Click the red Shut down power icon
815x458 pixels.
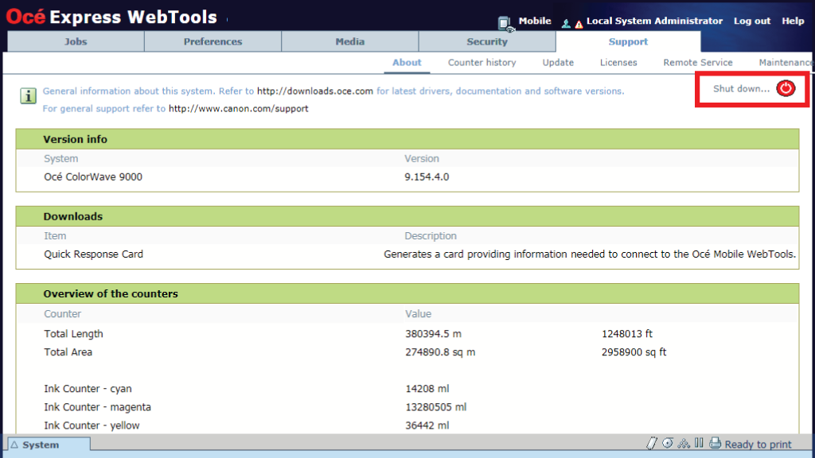click(x=786, y=88)
